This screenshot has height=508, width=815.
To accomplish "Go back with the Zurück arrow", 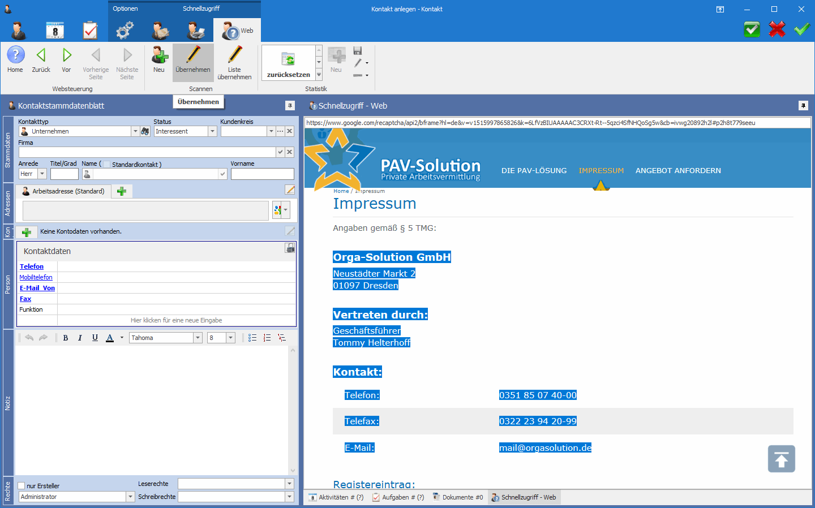I will click(x=41, y=59).
